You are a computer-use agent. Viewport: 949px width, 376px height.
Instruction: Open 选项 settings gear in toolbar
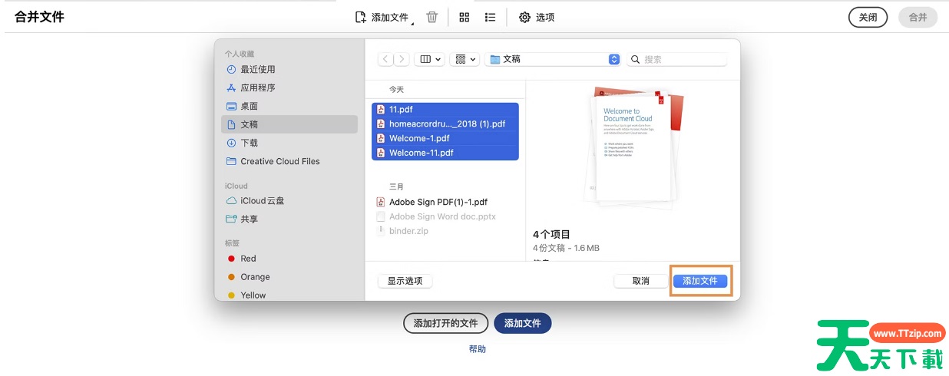(536, 17)
